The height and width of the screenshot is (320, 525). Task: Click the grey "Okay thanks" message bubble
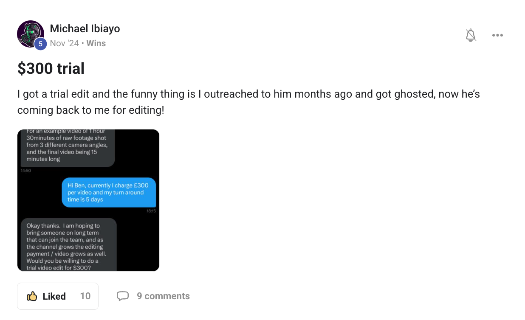coord(68,245)
